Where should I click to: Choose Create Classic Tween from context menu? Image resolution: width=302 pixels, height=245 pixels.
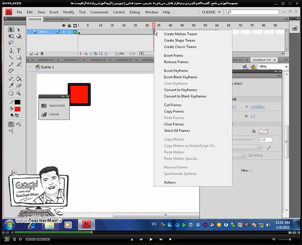(180, 47)
